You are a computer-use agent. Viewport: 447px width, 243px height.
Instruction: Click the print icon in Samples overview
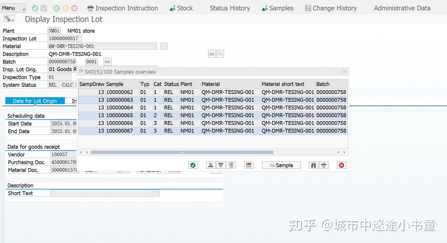(x=323, y=165)
